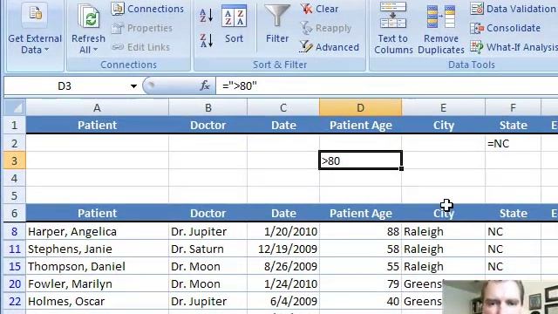
Task: Click Edit Links in Connections group
Action: (x=141, y=47)
